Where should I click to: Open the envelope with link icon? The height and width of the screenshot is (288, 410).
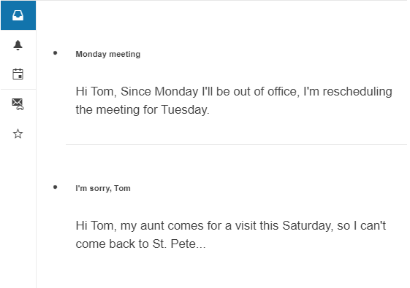tap(18, 104)
